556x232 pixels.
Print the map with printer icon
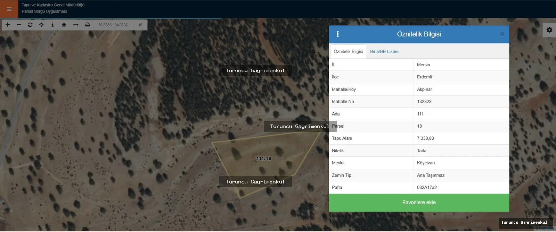88,25
